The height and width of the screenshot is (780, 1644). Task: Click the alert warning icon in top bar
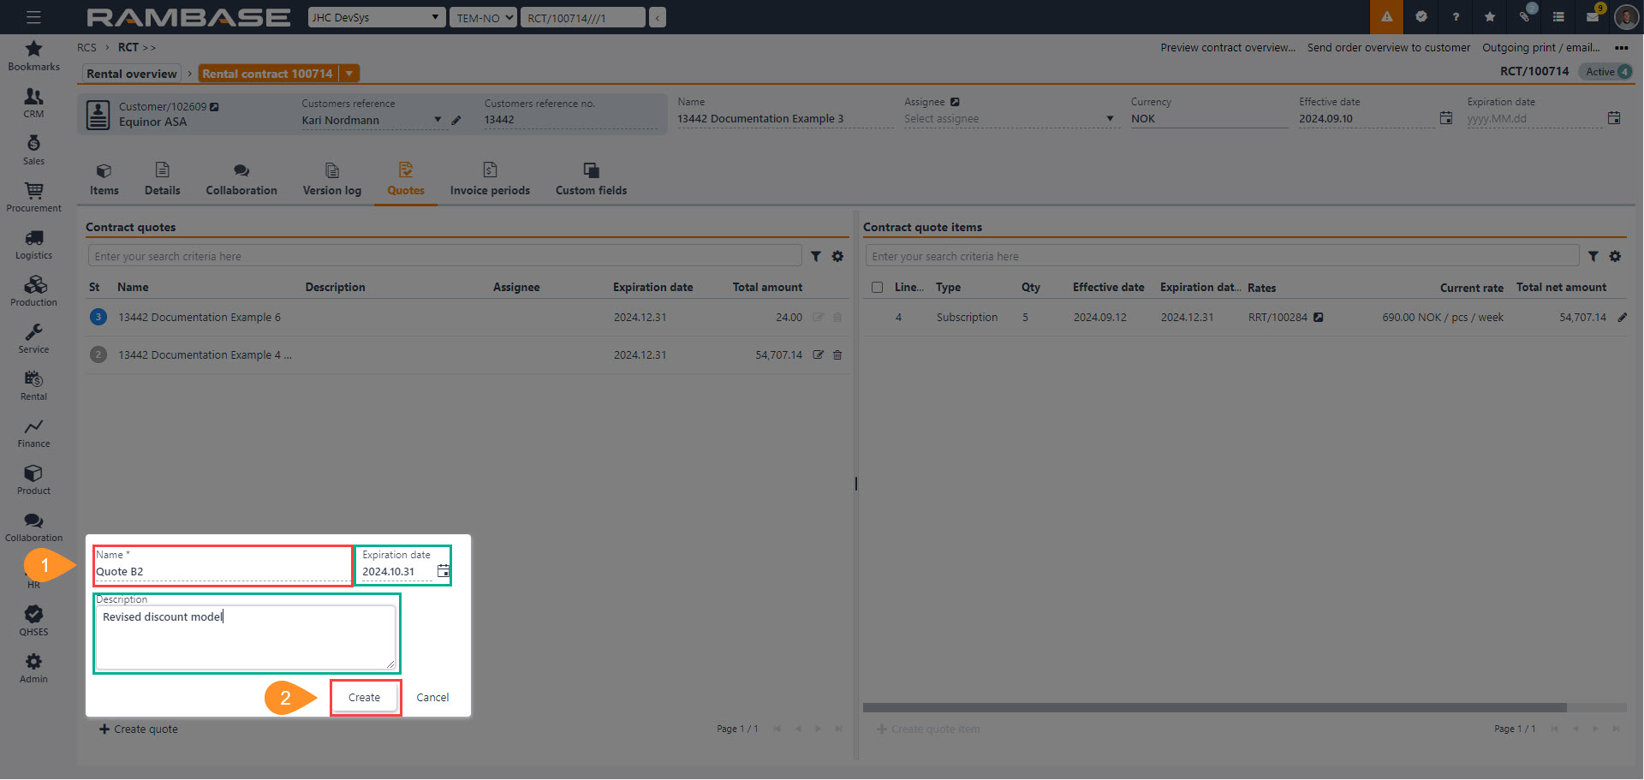tap(1386, 17)
